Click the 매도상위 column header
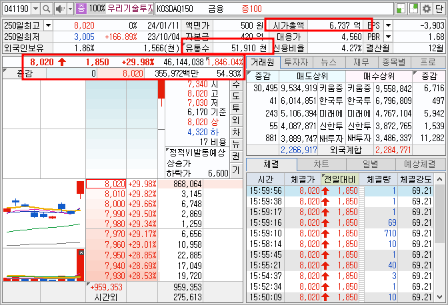The width and height of the screenshot is (448, 305). tap(312, 76)
